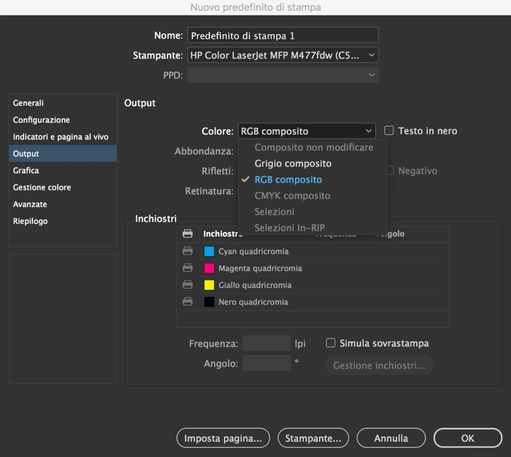
Task: Open the Gestione colore section
Action: (x=63, y=187)
